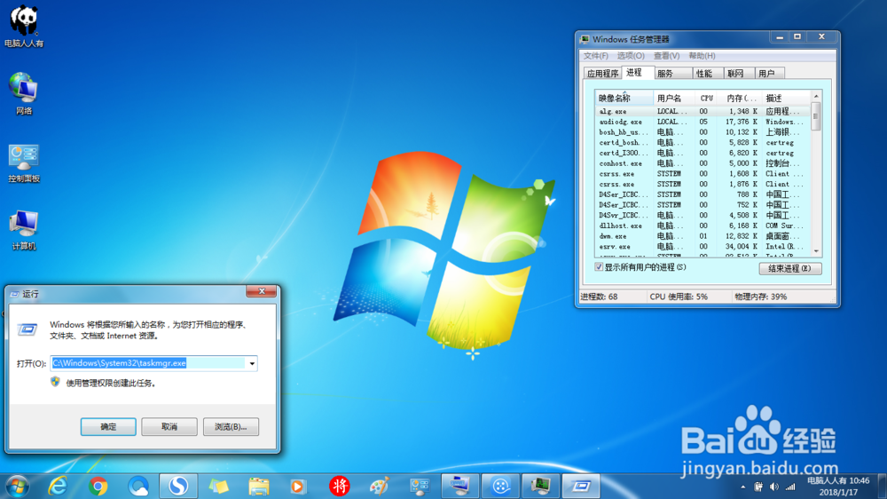The image size is (887, 499).
Task: Open the blue cloud browser taskbar icon
Action: 138,486
